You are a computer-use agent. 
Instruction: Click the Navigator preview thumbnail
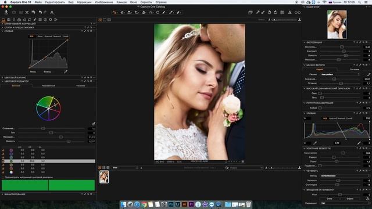337,24
